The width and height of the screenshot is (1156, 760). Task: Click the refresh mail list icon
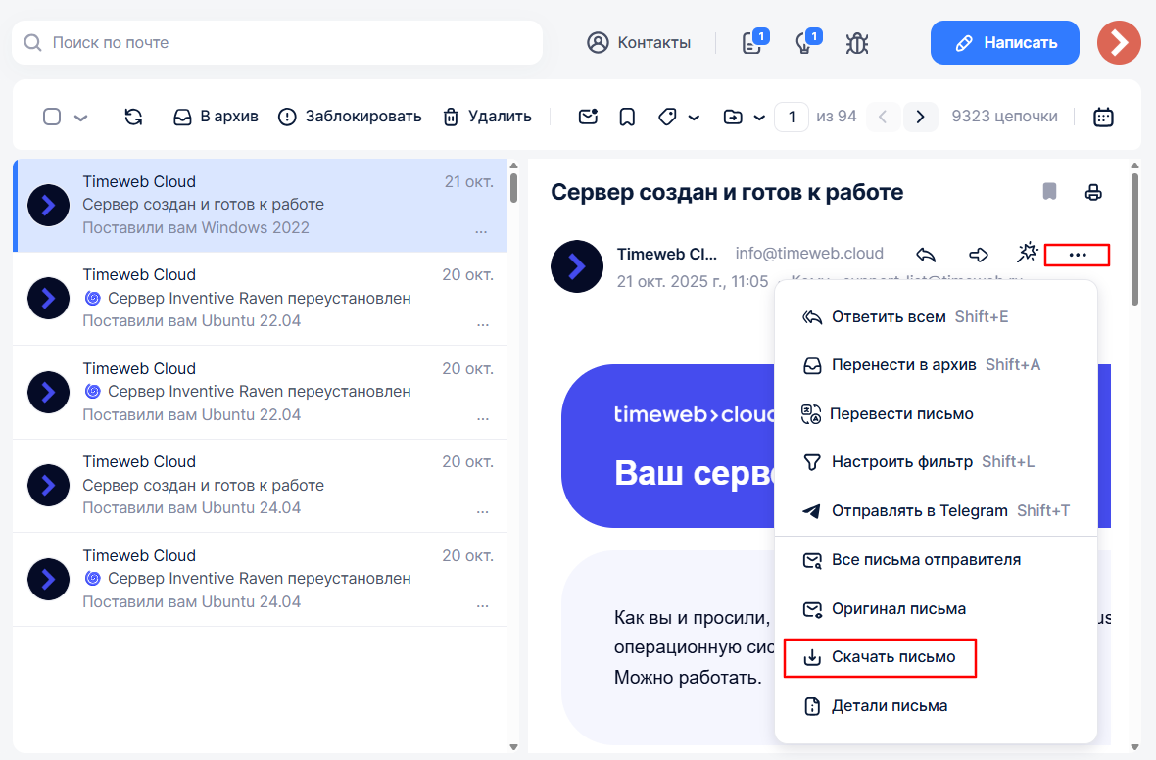[133, 117]
